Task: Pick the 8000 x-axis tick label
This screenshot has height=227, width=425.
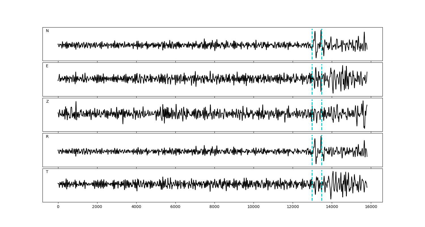Action: pos(214,207)
